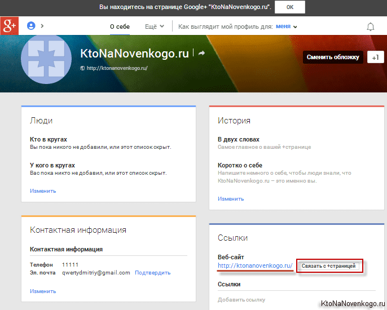387x310 pixels.
Task: Click the 'Вы пока никого не добавили' text
Action: (100, 147)
